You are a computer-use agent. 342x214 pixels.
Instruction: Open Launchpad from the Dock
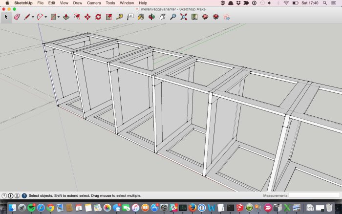tap(22, 208)
